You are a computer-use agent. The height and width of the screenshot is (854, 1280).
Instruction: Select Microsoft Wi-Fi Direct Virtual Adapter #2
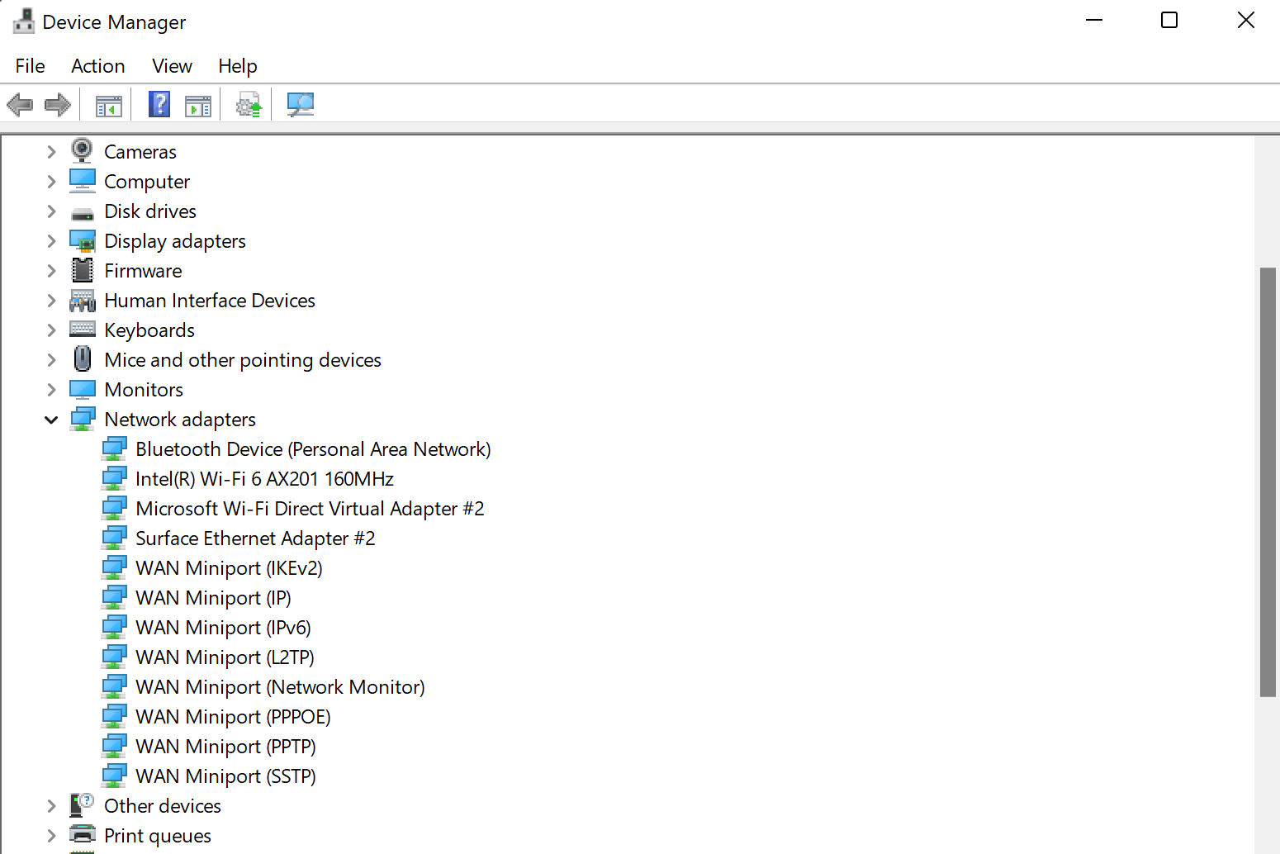pyautogui.click(x=310, y=509)
